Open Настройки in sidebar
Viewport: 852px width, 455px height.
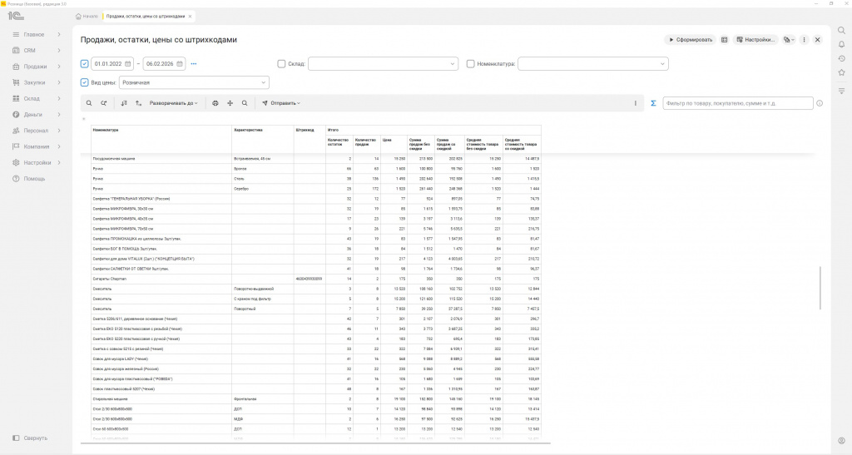[36, 162]
